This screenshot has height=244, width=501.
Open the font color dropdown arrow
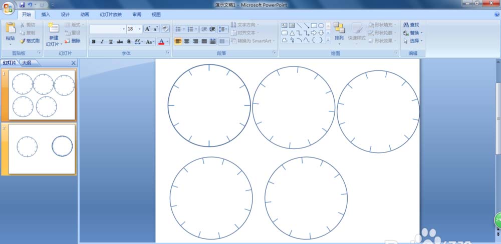[167, 41]
